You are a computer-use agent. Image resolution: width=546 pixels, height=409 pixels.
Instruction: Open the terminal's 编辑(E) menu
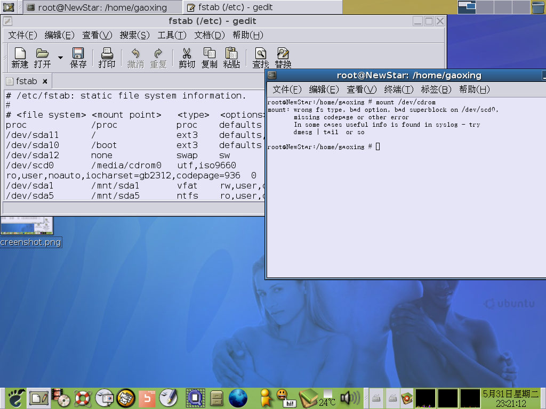point(324,89)
